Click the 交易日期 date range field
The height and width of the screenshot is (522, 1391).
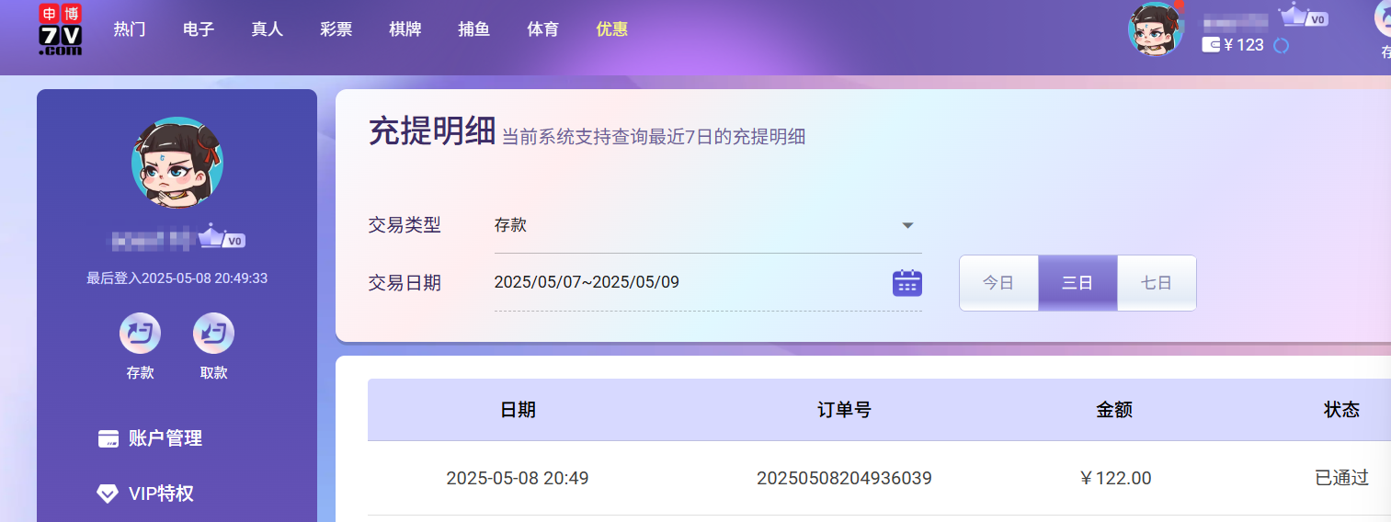(x=680, y=282)
